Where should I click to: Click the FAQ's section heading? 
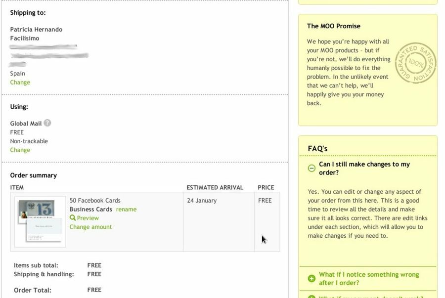(317, 148)
